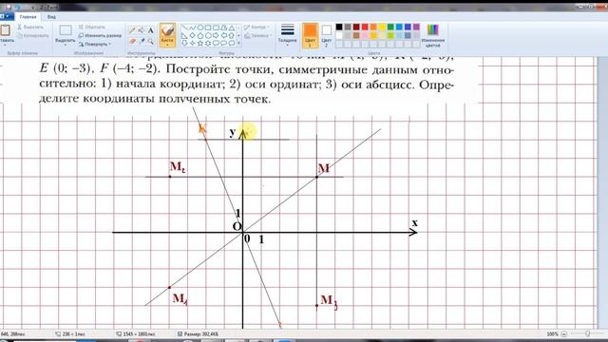Click the Копировать copy button
This screenshot has height=342, width=608.
pyautogui.click(x=33, y=36)
